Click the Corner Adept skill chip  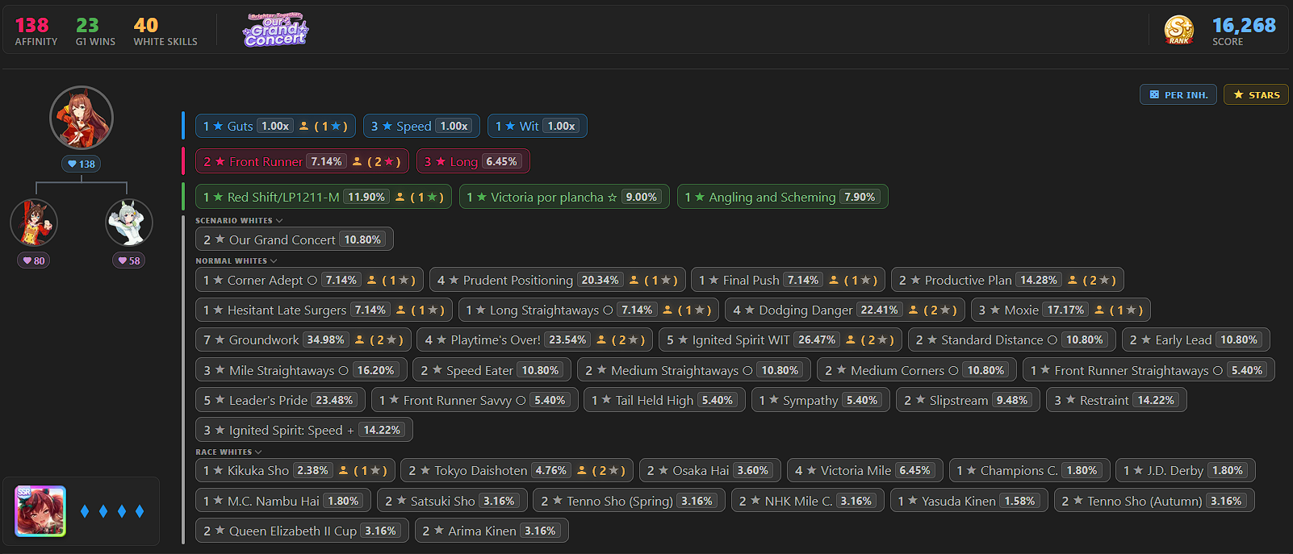309,280
